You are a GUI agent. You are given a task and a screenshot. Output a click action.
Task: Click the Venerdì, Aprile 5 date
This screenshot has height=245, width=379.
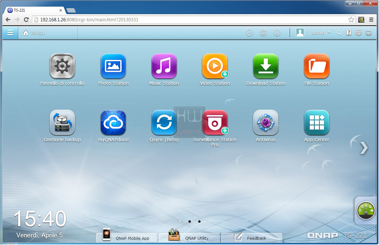[x=40, y=235]
